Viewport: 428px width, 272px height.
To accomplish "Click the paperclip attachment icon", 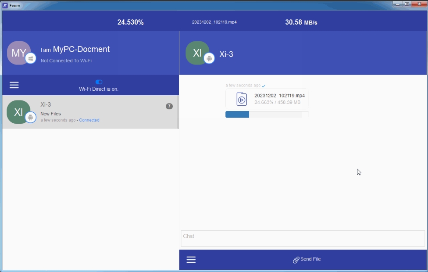I will coord(296,260).
